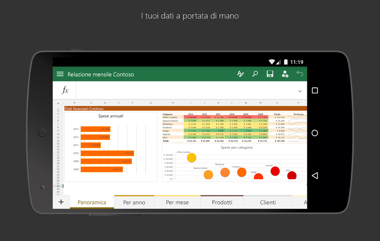Select column B header
This screenshot has width=380, height=241.
(x=74, y=103)
